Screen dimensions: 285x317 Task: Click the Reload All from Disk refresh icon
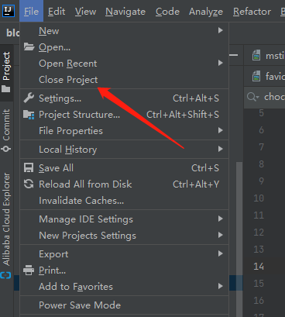[29, 184]
